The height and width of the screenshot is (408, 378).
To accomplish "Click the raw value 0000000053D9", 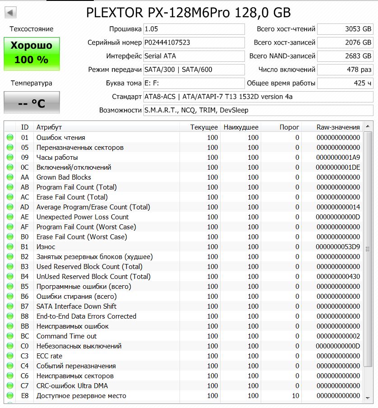I will click(338, 247).
